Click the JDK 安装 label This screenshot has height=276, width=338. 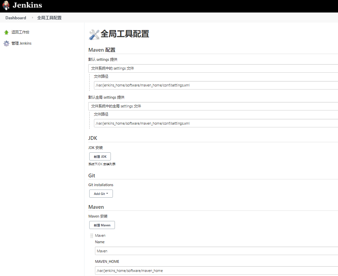click(96, 148)
